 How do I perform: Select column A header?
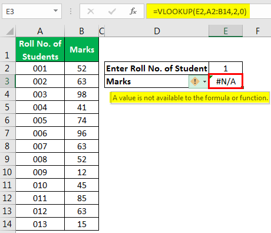pyautogui.click(x=40, y=31)
